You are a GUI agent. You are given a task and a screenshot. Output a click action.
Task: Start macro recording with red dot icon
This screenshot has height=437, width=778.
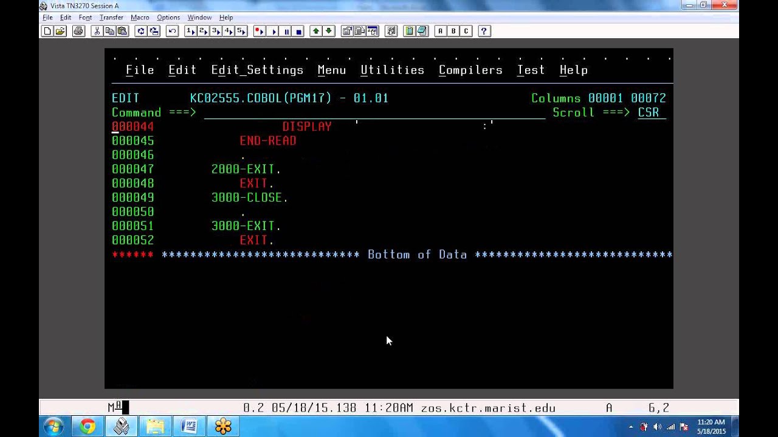click(x=260, y=31)
